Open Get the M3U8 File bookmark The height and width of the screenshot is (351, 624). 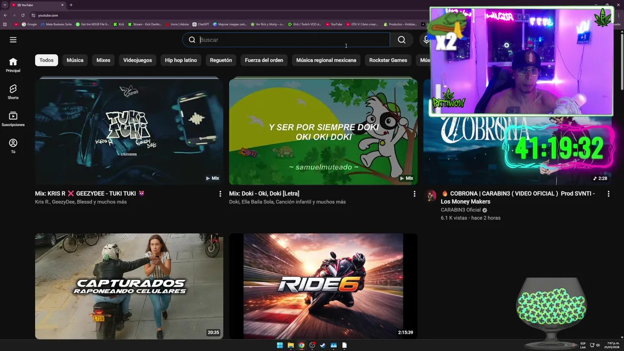[92, 24]
